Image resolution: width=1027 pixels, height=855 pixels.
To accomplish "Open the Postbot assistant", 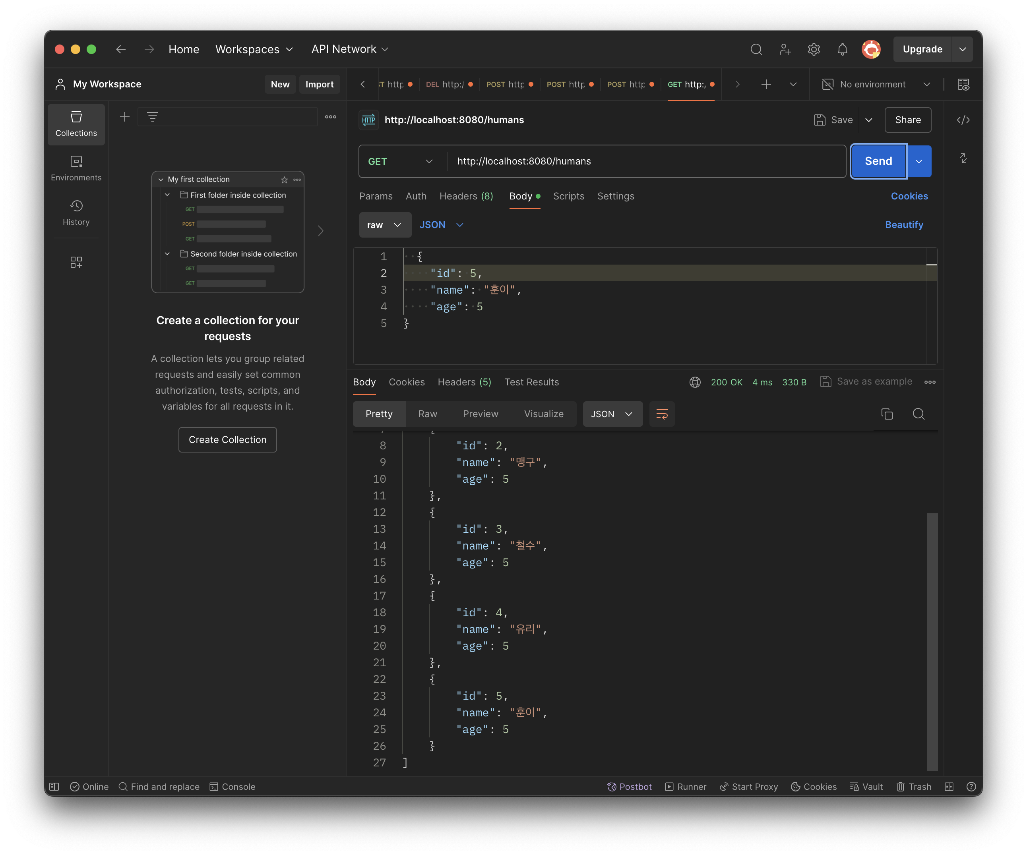I will pyautogui.click(x=630, y=787).
